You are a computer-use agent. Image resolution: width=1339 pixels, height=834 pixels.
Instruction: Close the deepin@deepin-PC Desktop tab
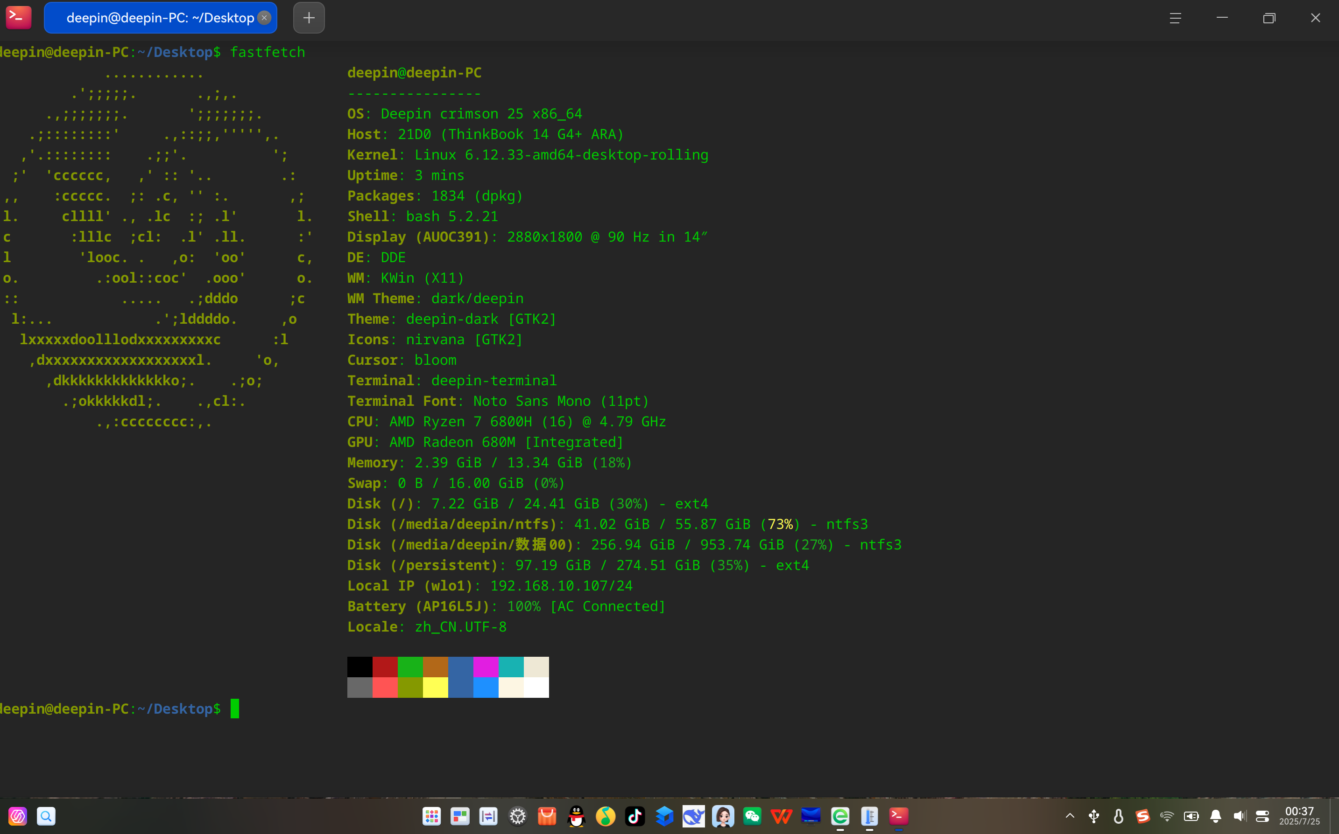tap(264, 18)
